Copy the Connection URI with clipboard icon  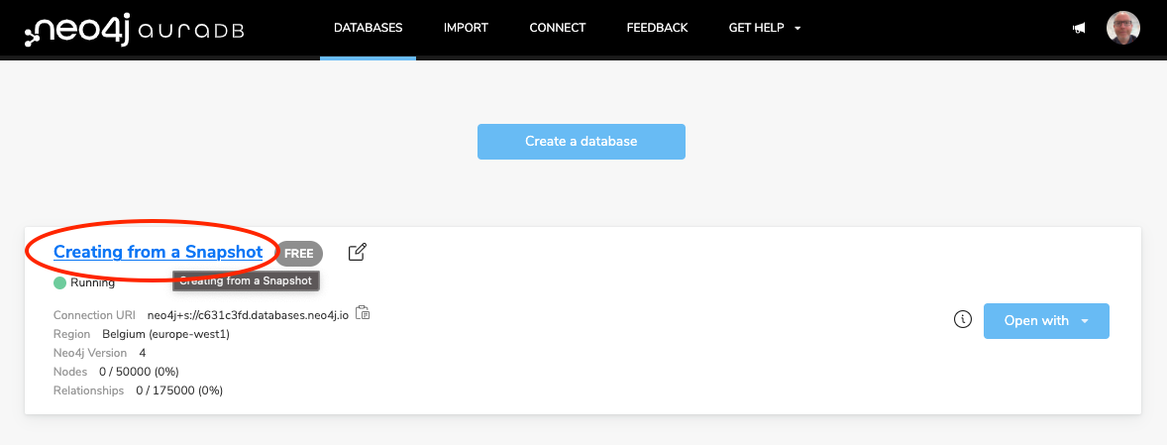pos(363,313)
